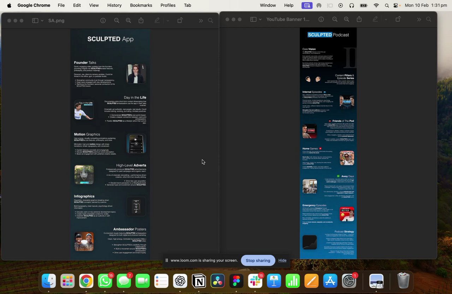Open search in SA.png window
This screenshot has width=452, height=294.
pyautogui.click(x=210, y=20)
